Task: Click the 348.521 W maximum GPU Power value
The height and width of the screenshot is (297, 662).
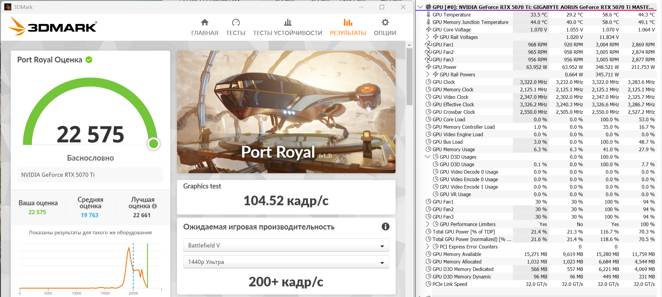Action: (x=607, y=67)
